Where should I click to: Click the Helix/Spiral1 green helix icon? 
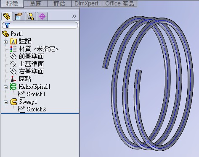13,87
